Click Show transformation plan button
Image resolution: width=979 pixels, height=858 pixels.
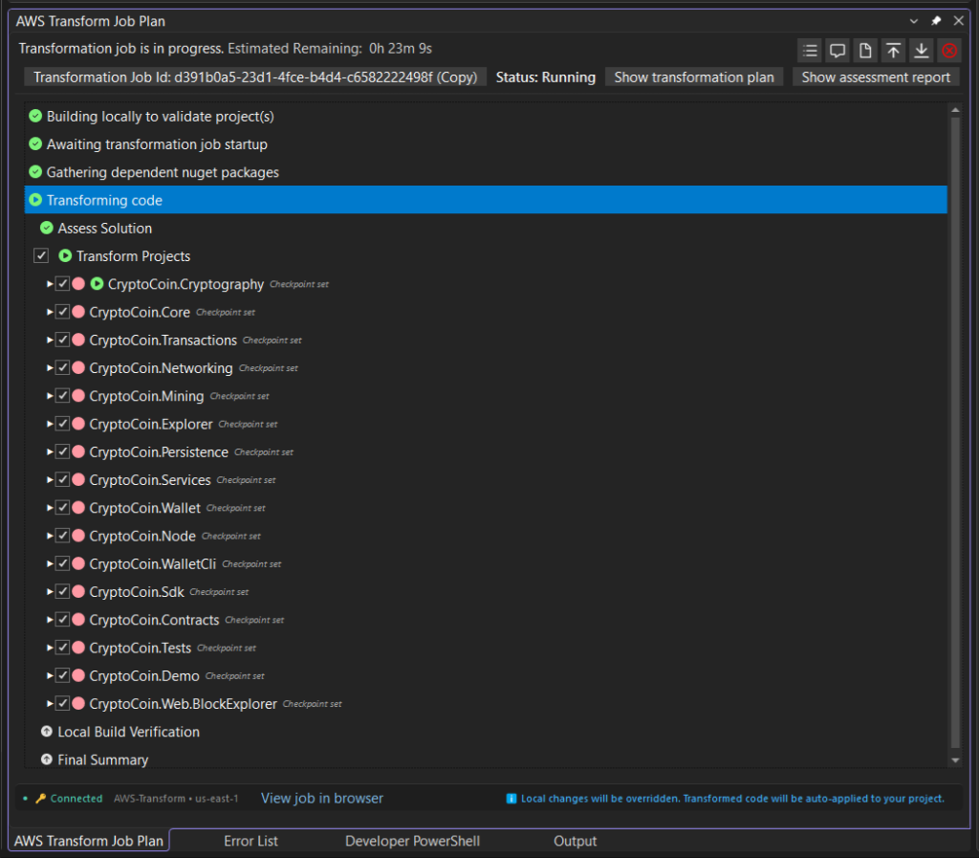(694, 77)
